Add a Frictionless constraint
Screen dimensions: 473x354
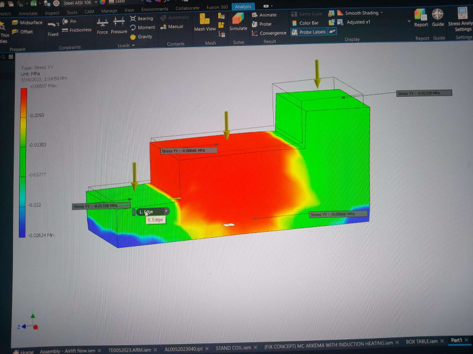tap(77, 30)
